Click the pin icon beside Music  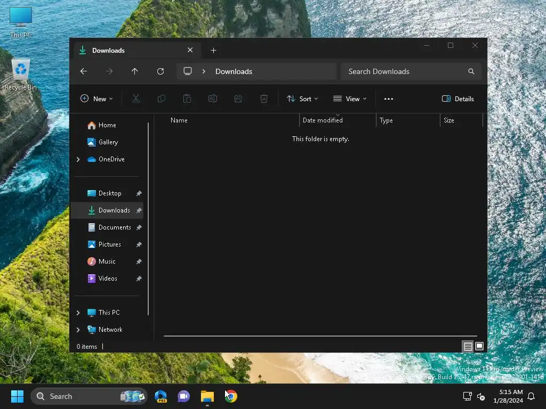pyautogui.click(x=139, y=261)
